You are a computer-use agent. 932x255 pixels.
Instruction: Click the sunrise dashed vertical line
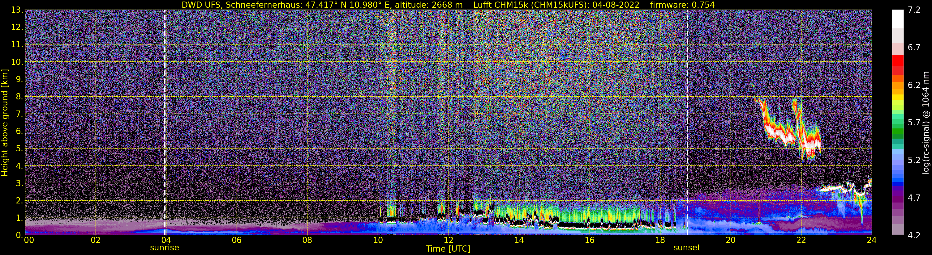[x=165, y=123]
